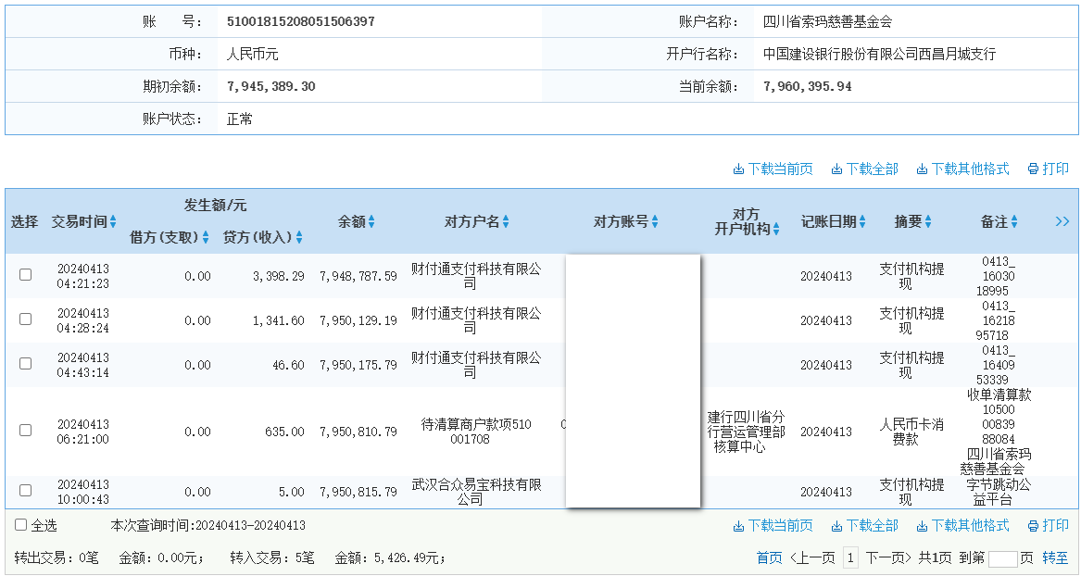Click 当前余额 value 7,960,395.94
This screenshot has height=576, width=1081.
click(x=808, y=86)
